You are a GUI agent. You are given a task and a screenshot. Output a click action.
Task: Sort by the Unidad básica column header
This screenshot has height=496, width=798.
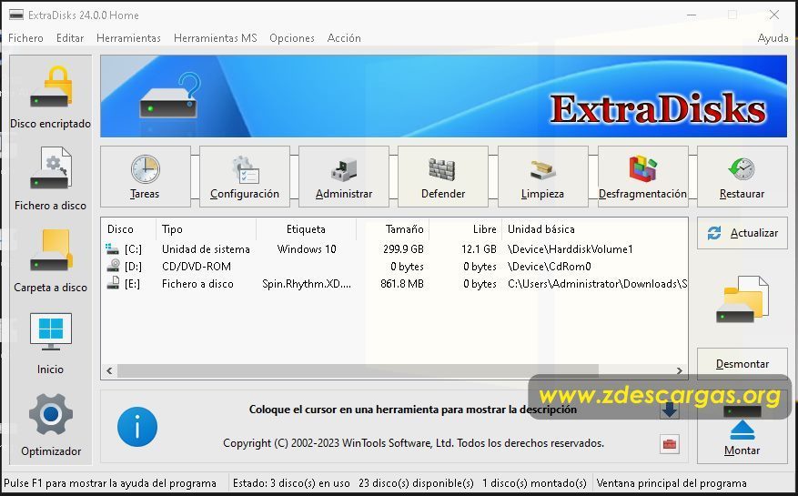pos(595,229)
